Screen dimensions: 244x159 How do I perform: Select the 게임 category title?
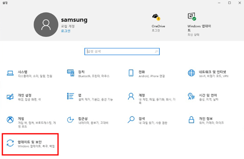coord(21,119)
